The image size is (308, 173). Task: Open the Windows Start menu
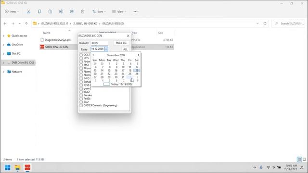[8, 168]
